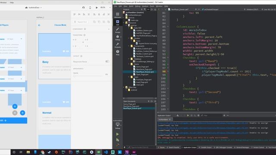Select NewGame_Page.qml in Open Documents list
Viewport: 276px width, 155px height.
[131, 106]
